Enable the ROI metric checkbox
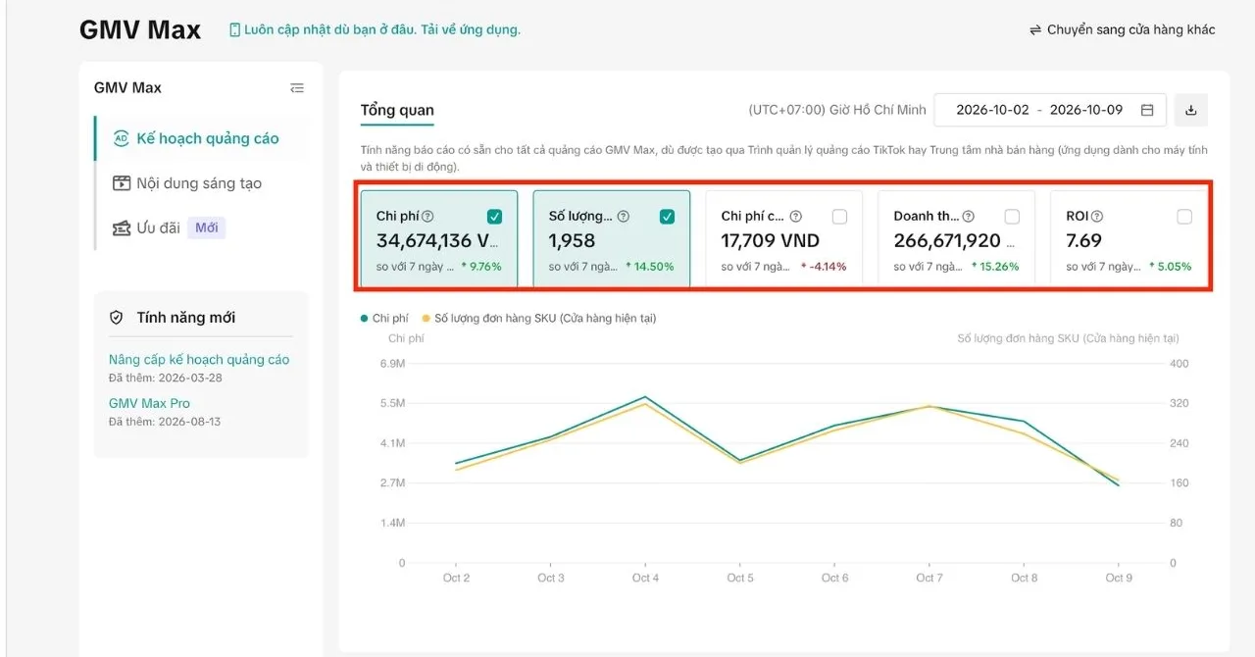Viewport: 1255px width, 657px height. click(x=1184, y=217)
